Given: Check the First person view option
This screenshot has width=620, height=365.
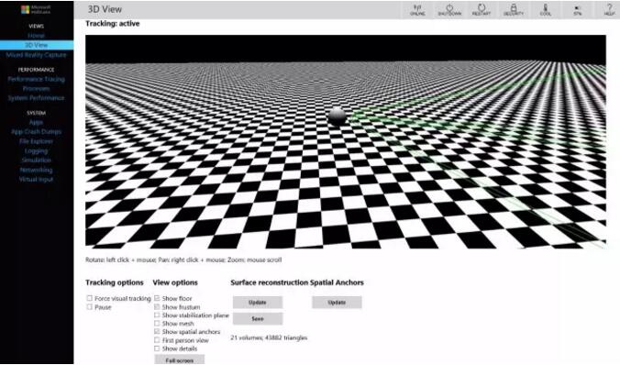Looking at the screenshot, I should click(157, 340).
